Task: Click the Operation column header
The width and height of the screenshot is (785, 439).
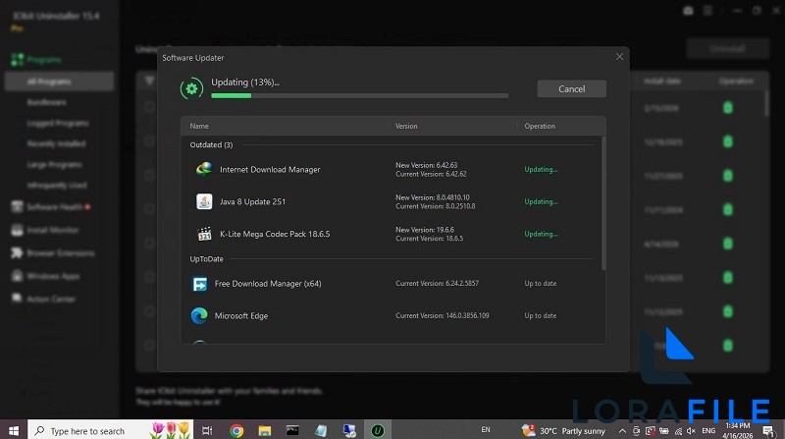Action: 540,126
